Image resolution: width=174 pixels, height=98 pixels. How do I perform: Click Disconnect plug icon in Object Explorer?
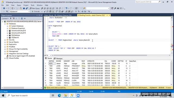click(14, 19)
